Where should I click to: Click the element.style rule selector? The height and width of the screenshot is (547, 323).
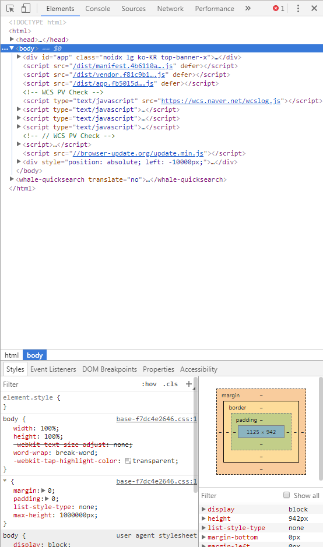[28, 397]
